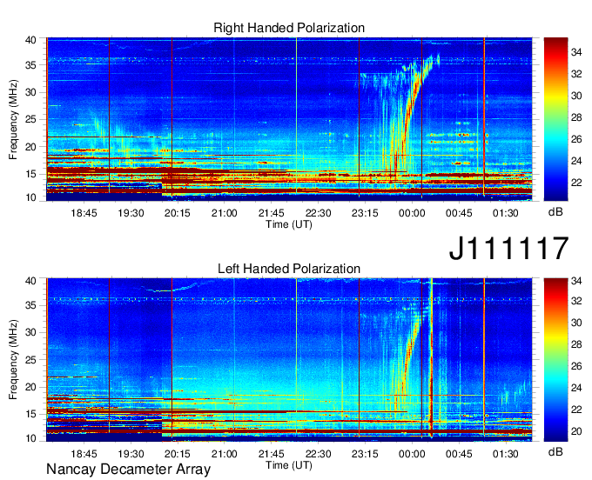
Task: Click the 22:30 time tick on Right Handed plot
Action: (x=319, y=213)
